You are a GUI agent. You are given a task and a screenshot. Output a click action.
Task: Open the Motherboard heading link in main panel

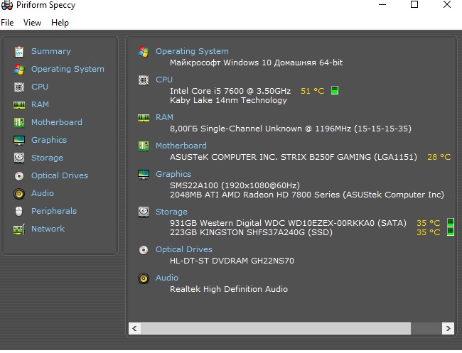(181, 146)
